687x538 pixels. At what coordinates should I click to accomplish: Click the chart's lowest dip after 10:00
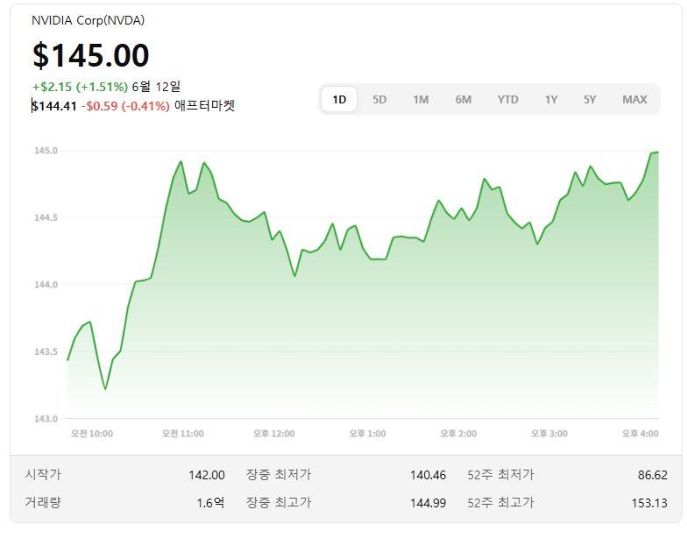pos(105,389)
